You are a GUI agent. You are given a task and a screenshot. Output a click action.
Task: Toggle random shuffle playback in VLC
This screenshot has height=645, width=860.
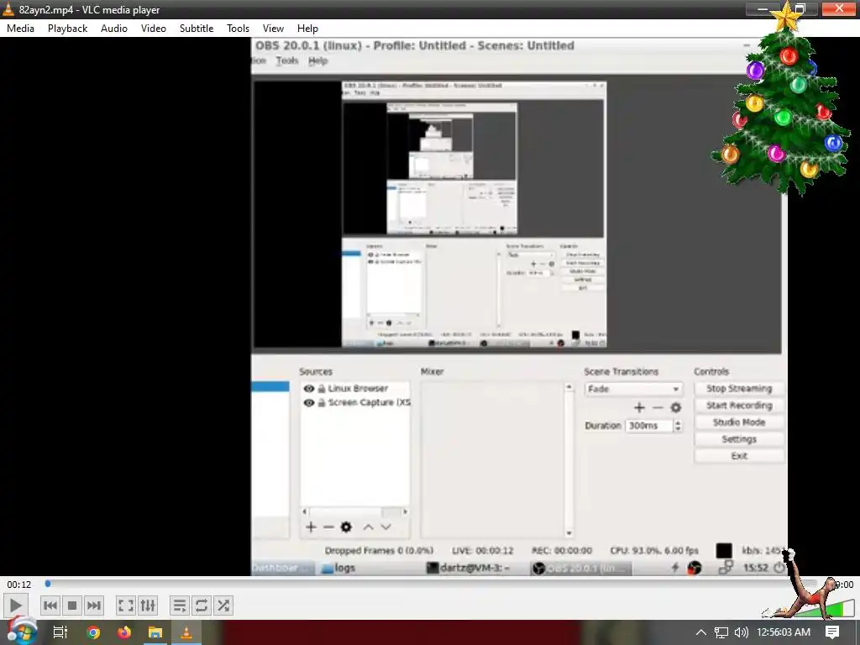click(223, 606)
